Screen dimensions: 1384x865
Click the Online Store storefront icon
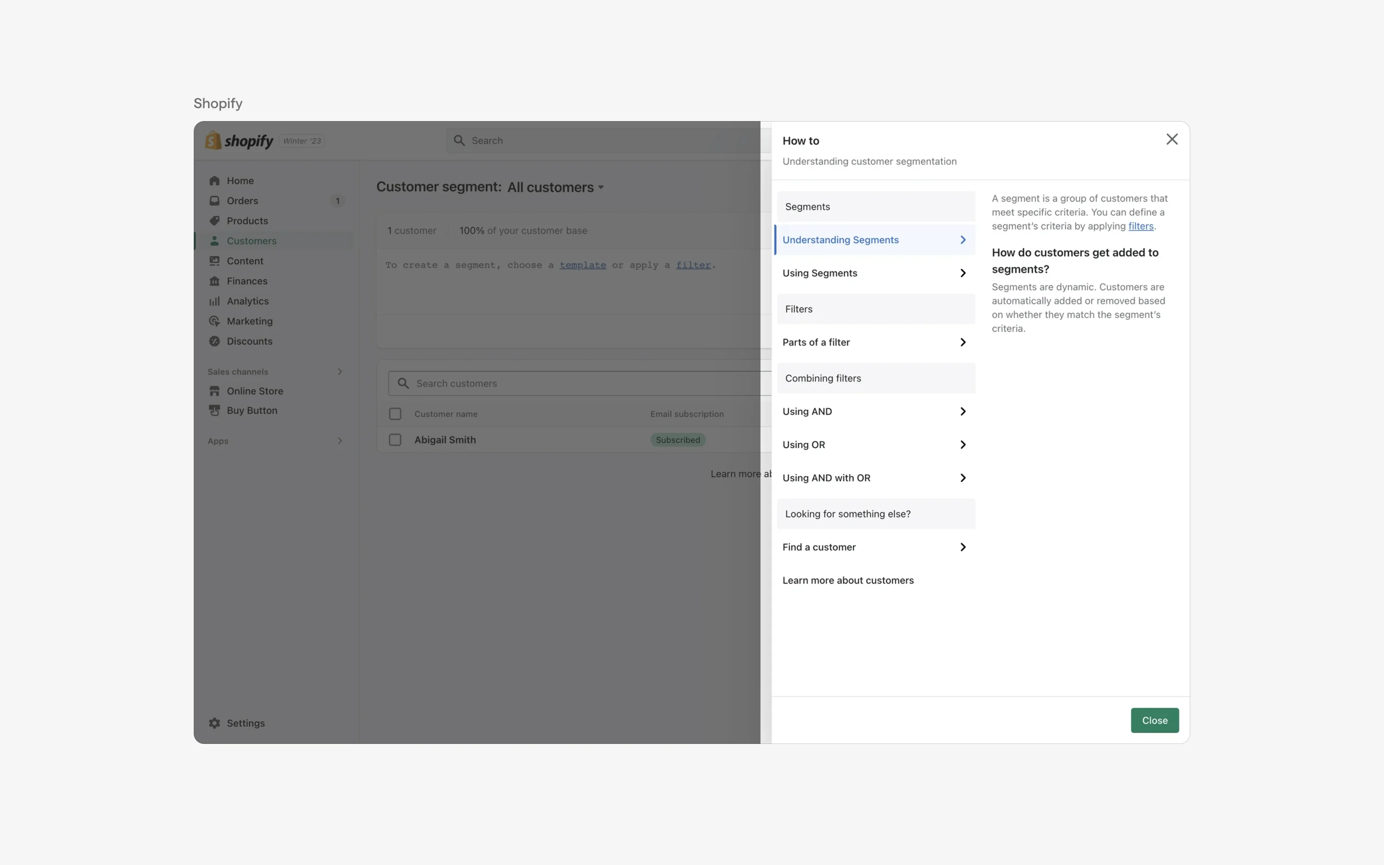(x=215, y=391)
